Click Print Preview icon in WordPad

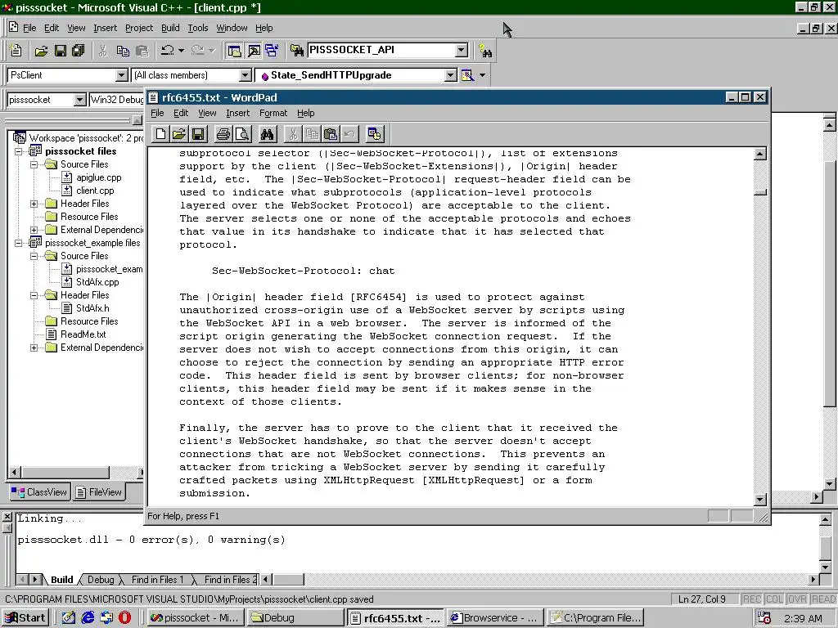pyautogui.click(x=242, y=134)
